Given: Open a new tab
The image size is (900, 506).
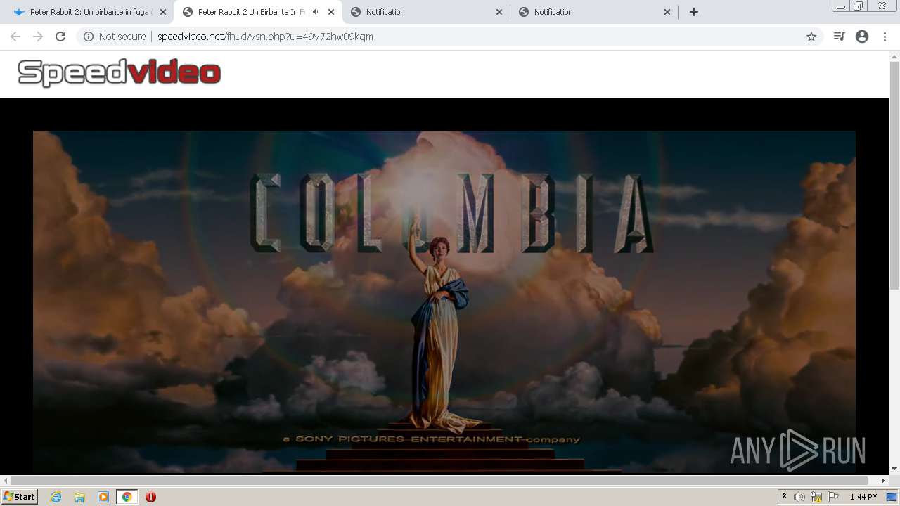Looking at the screenshot, I should coord(694,12).
